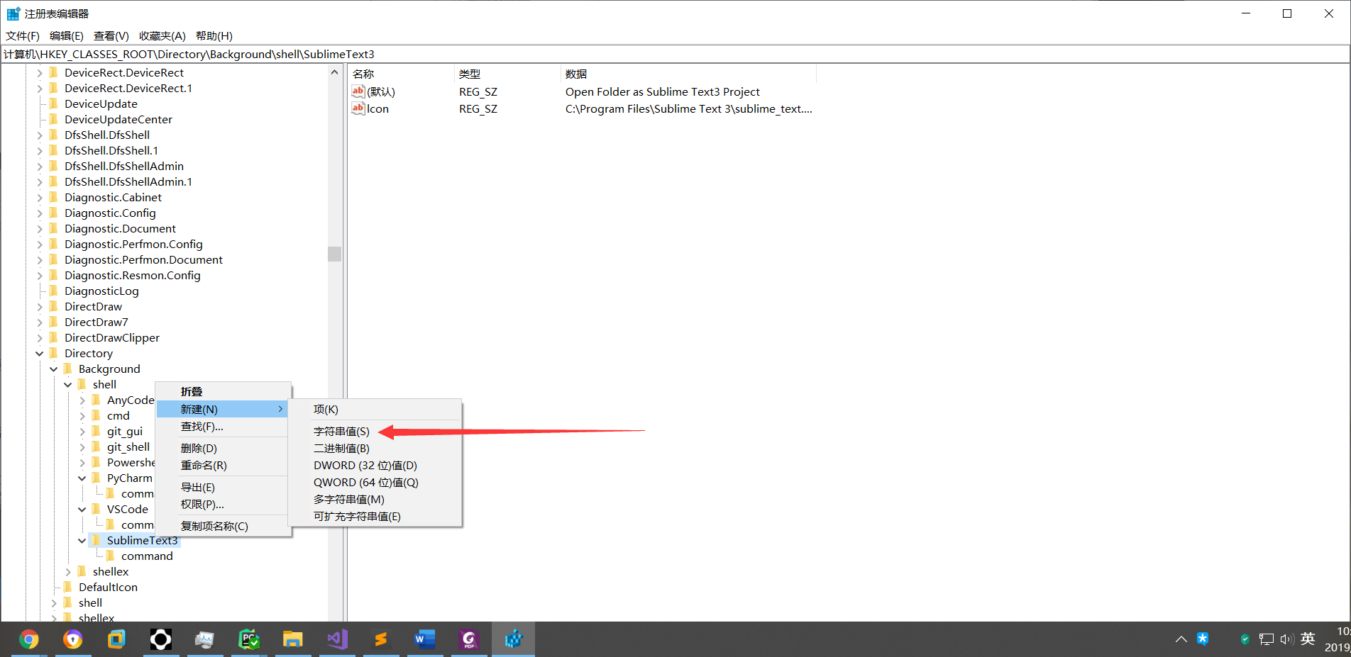
Task: Expand the cmd tree node
Action: (x=82, y=415)
